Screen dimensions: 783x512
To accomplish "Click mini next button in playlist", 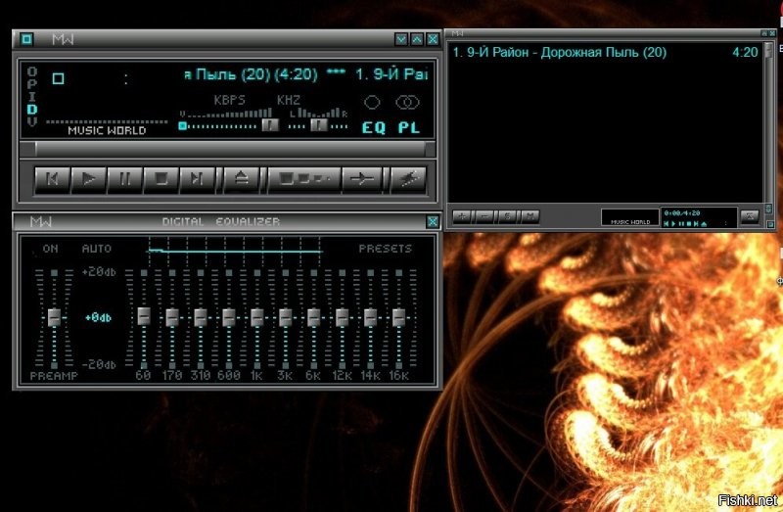I will (x=696, y=224).
